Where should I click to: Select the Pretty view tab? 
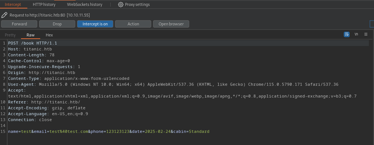(10, 35)
